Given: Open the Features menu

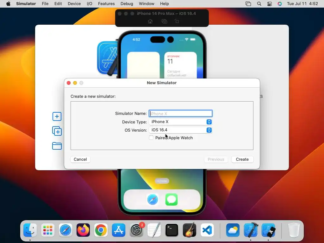Looking at the screenshot, I should (x=106, y=4).
